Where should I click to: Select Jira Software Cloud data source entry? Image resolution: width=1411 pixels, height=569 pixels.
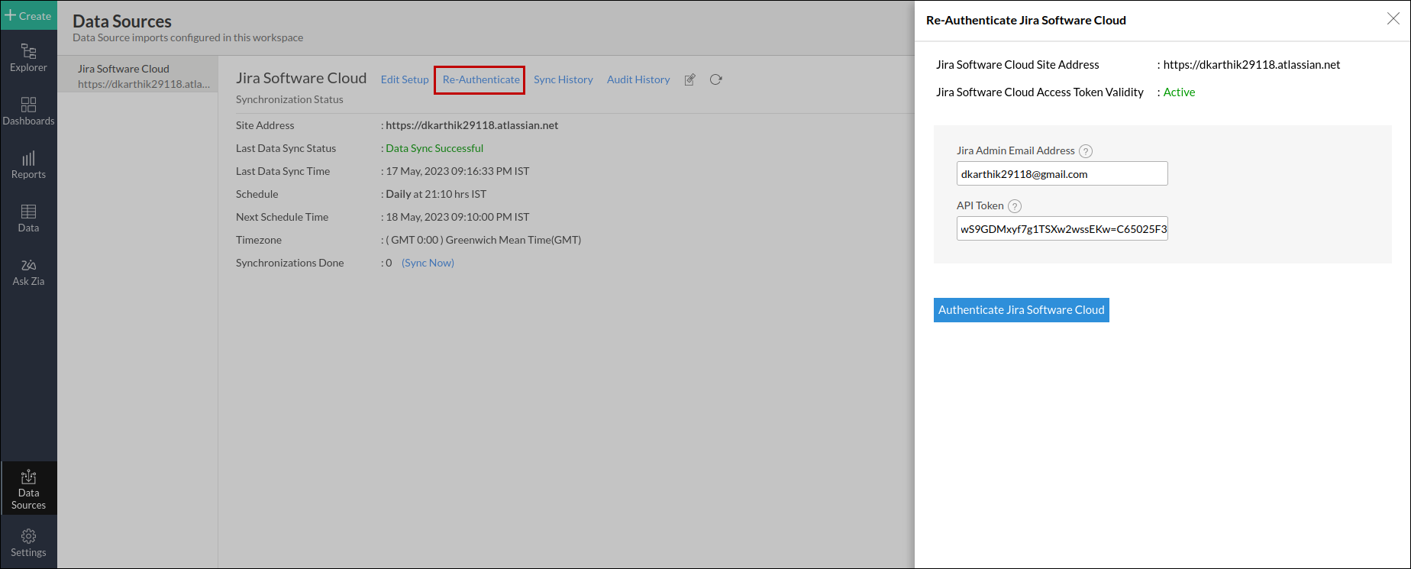pyautogui.click(x=138, y=76)
